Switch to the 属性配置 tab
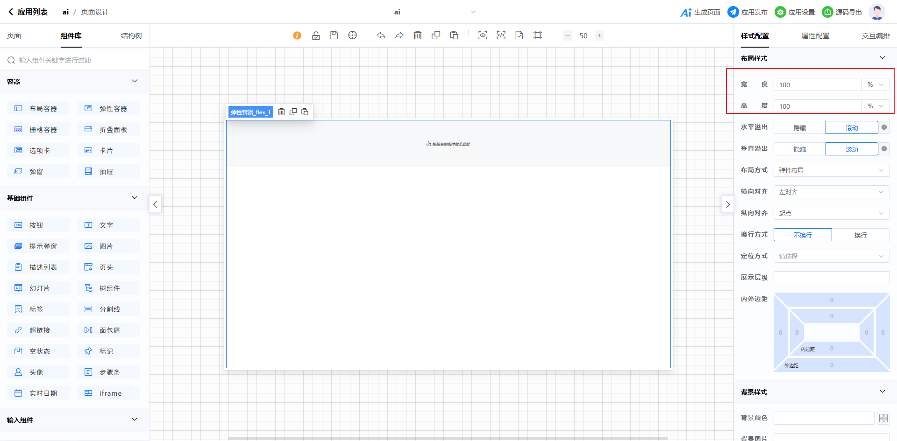897x441 pixels. 815,36
